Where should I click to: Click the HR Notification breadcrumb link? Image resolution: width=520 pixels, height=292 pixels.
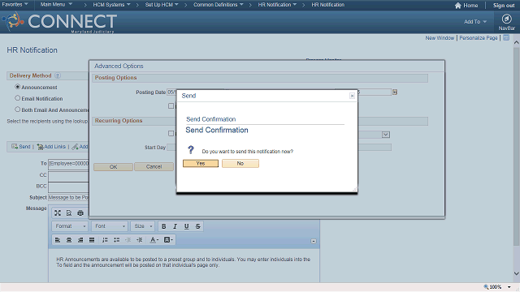coord(327,5)
